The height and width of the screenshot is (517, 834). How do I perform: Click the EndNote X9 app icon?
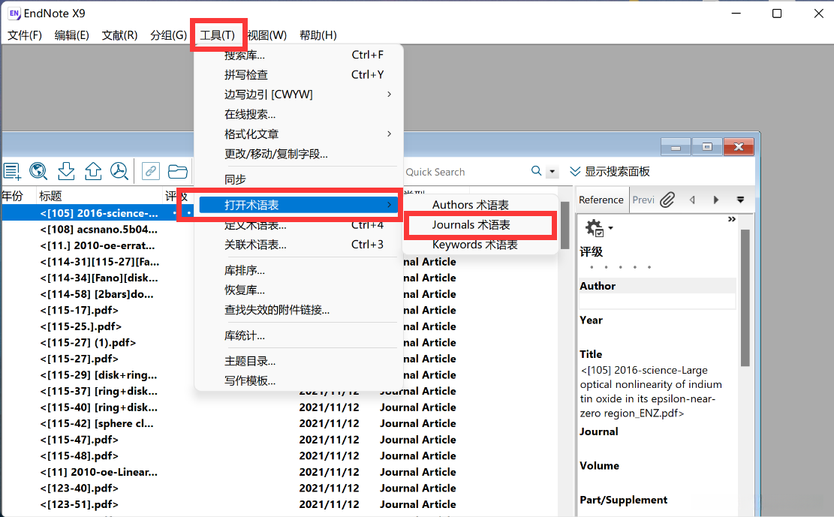pos(14,14)
